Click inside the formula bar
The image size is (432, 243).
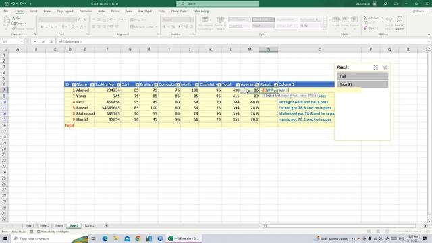(242, 41)
